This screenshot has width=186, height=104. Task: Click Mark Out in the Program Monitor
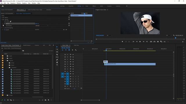129,42
